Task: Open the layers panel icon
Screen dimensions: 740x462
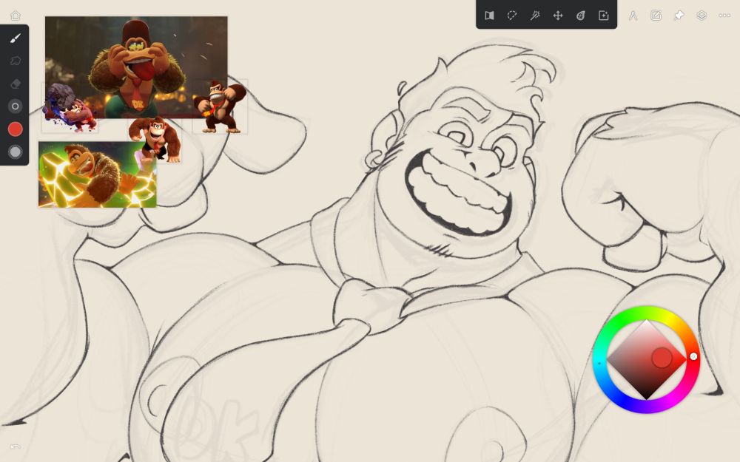Action: pyautogui.click(x=702, y=16)
